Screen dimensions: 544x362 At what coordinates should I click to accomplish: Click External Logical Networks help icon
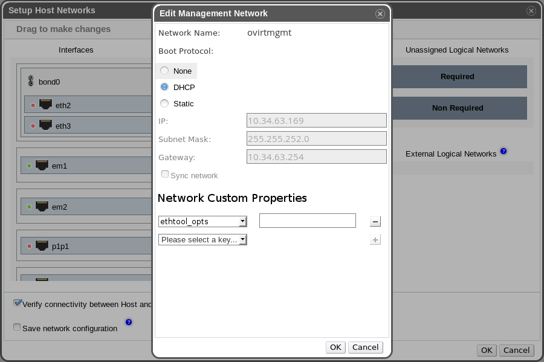[x=504, y=151]
